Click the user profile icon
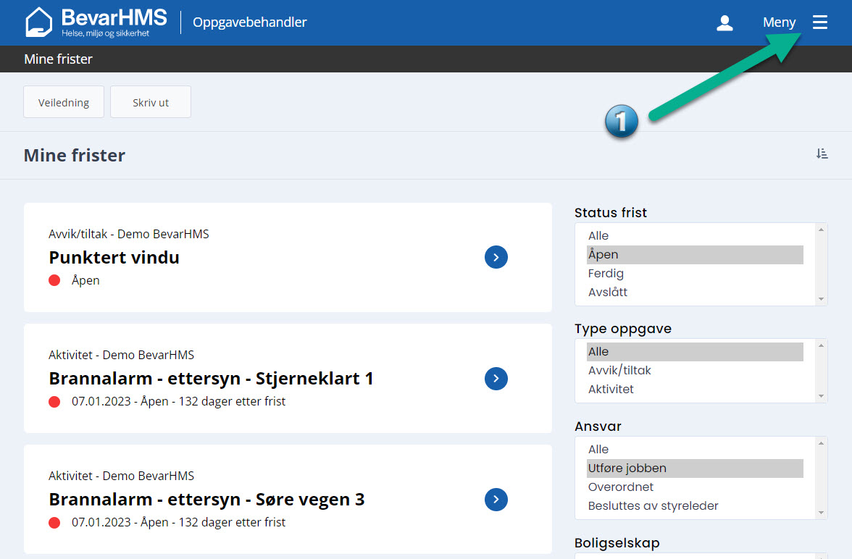 click(x=724, y=23)
